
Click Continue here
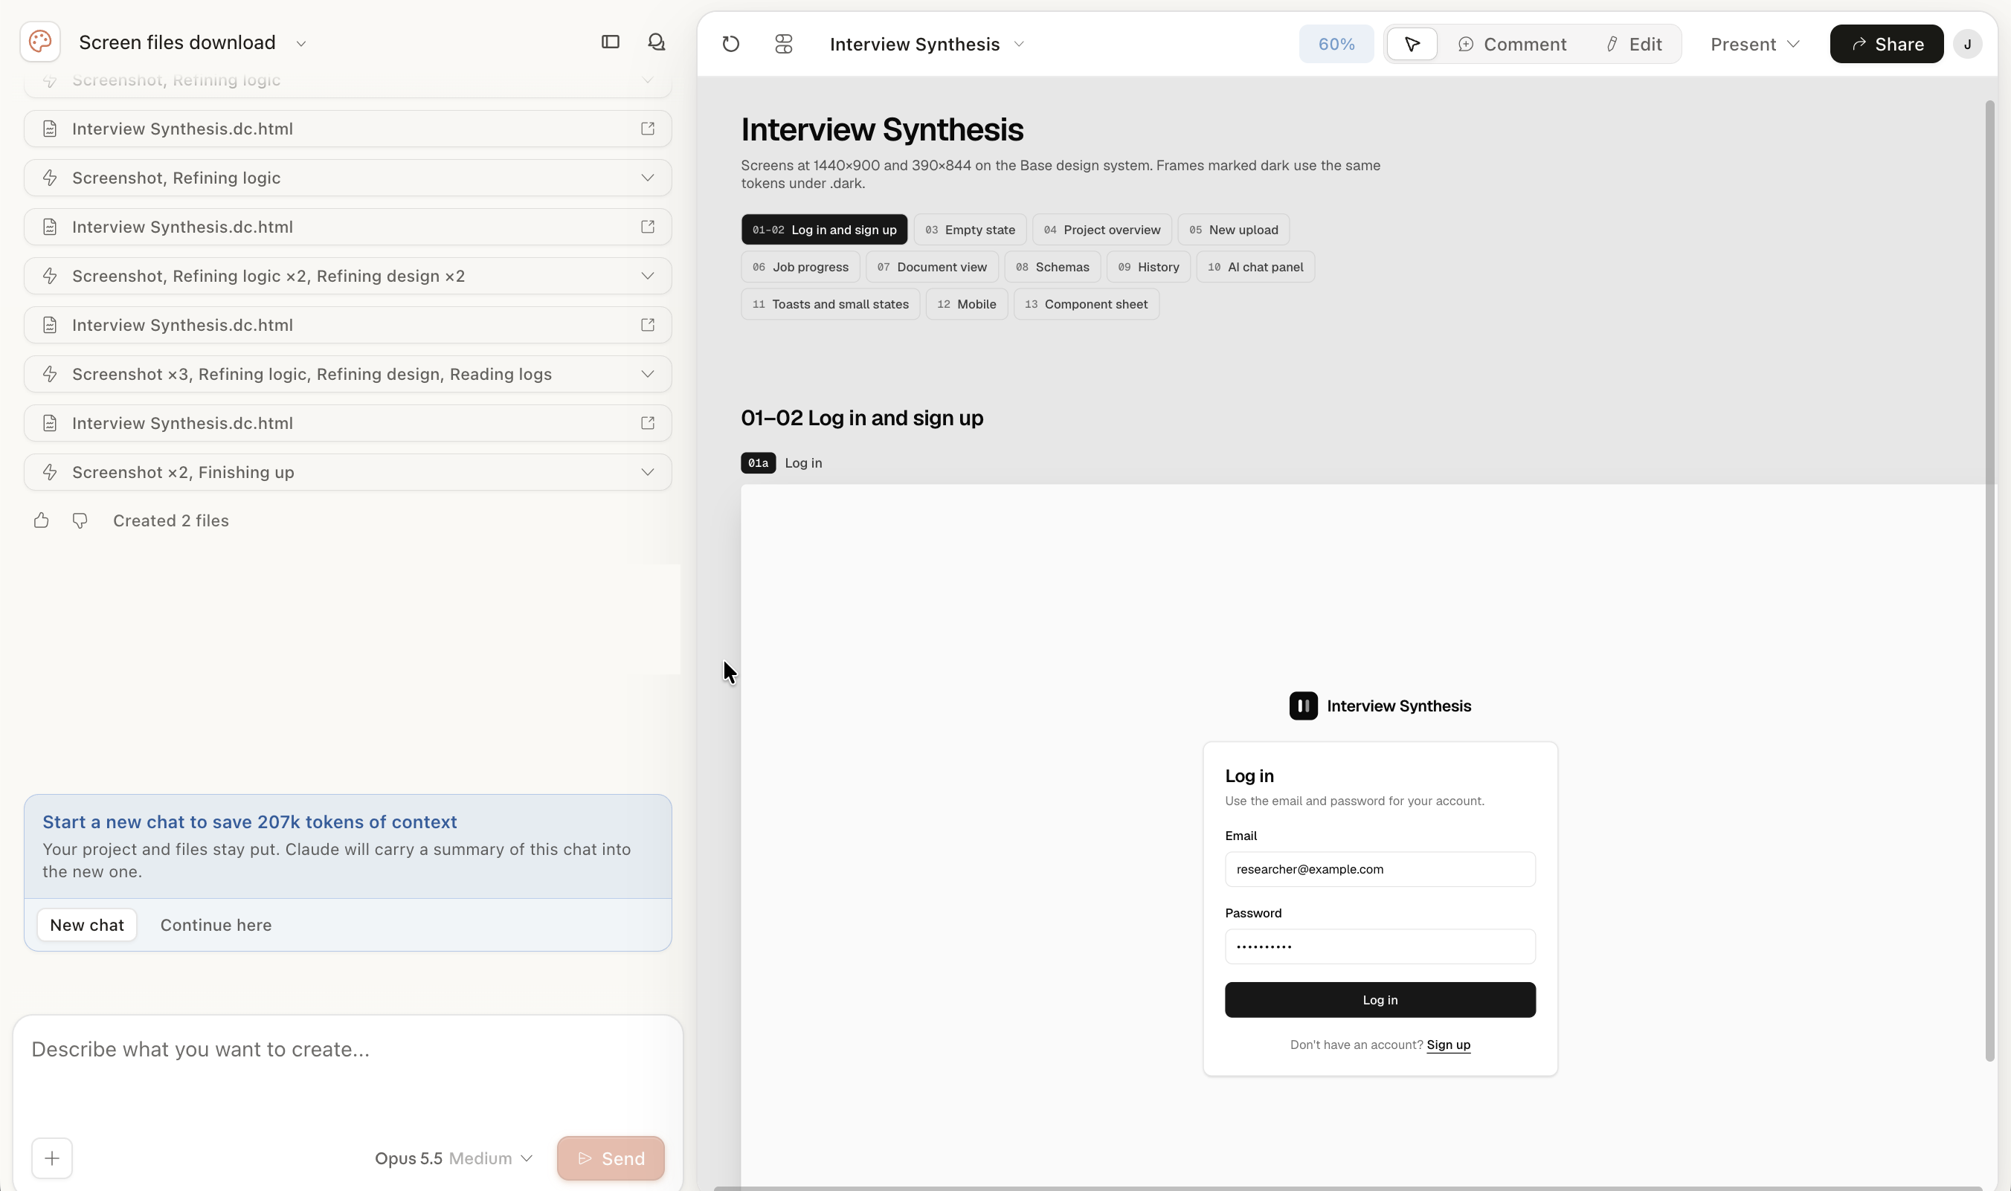coord(216,925)
